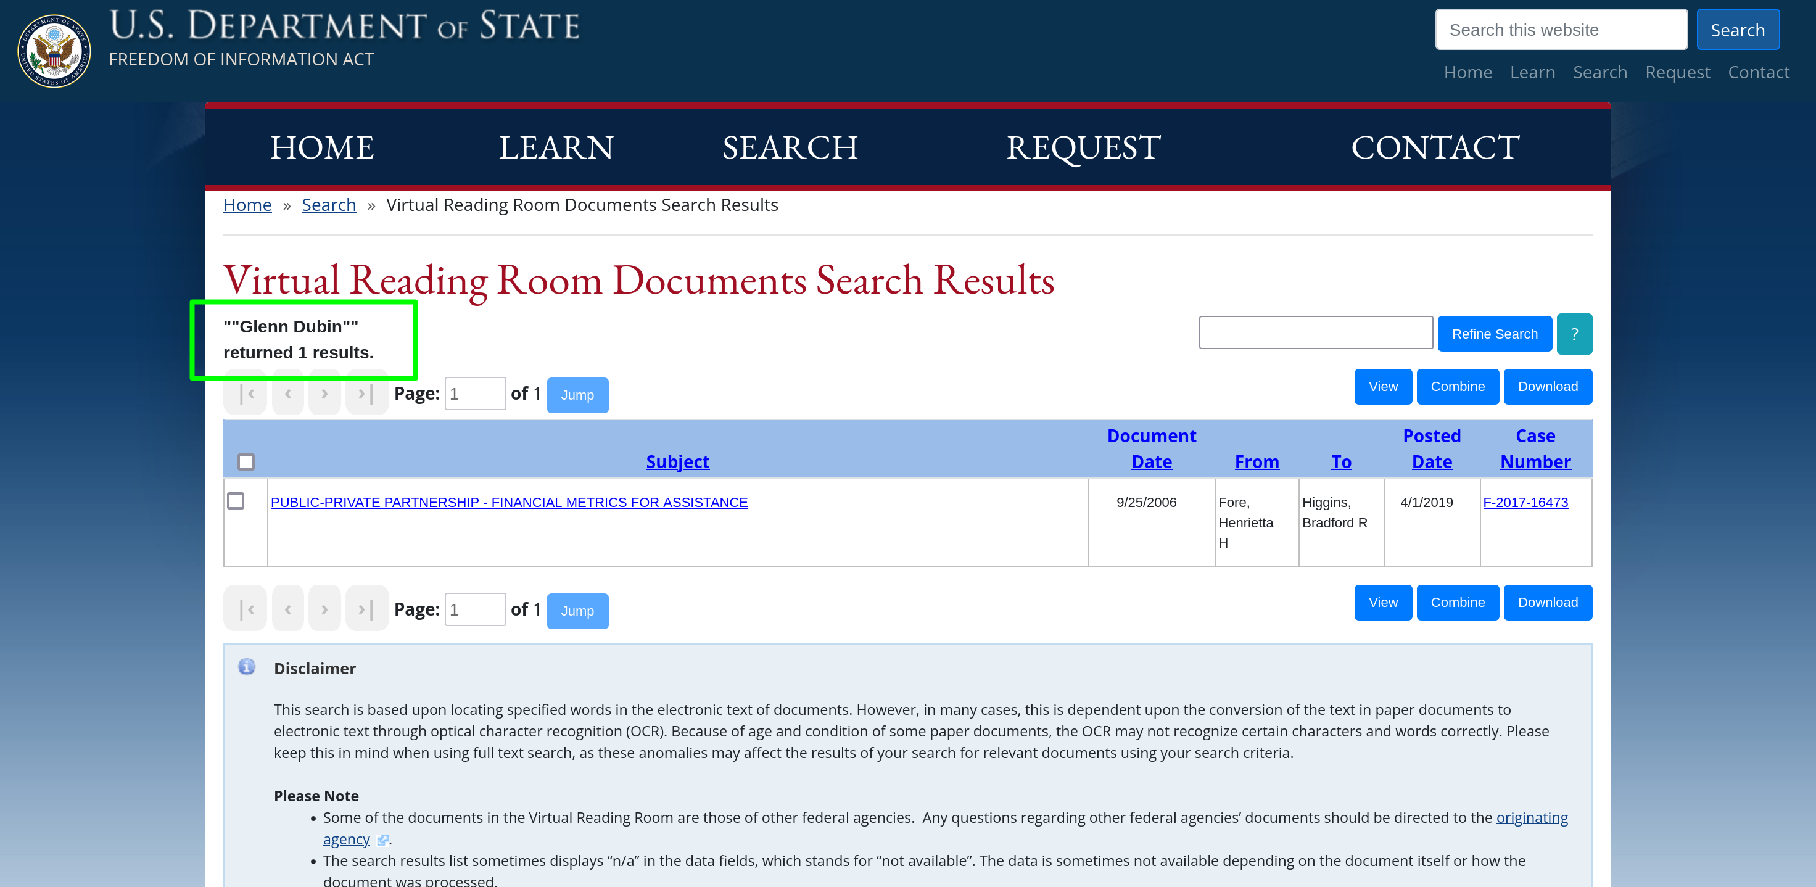
Task: Click the bottom Download button
Action: pyautogui.click(x=1548, y=603)
